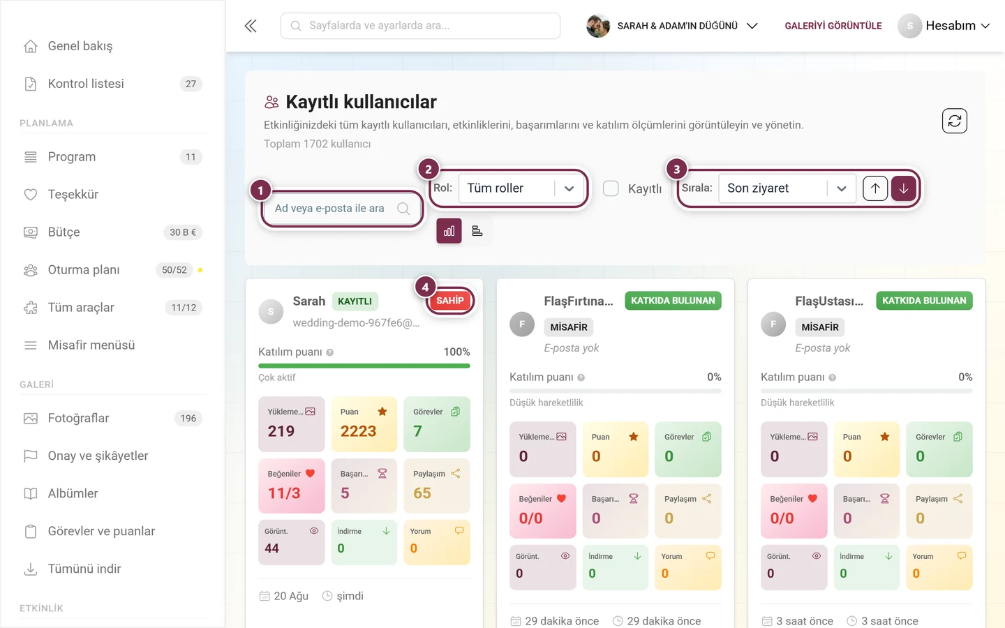Screen dimensions: 1005x628
Task: Sort descending with down arrow
Action: pos(904,188)
